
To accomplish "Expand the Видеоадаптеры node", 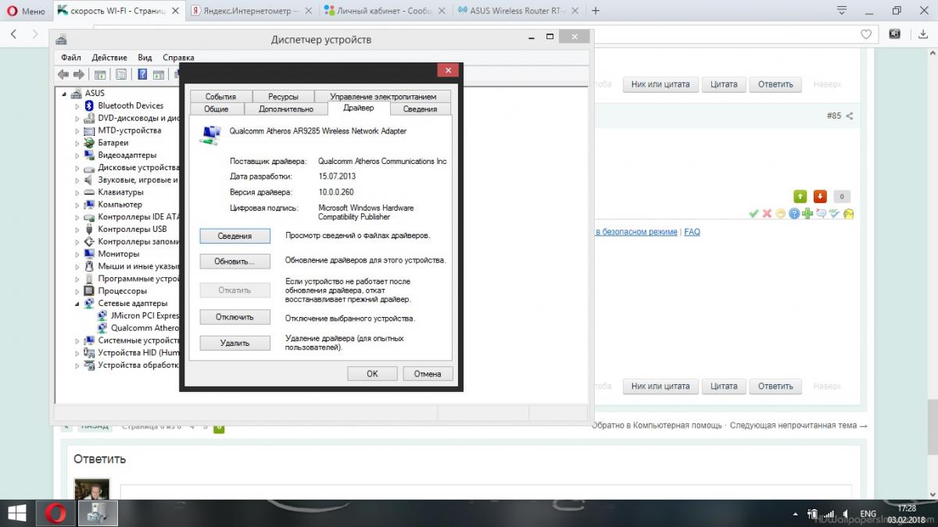I will coord(77,155).
